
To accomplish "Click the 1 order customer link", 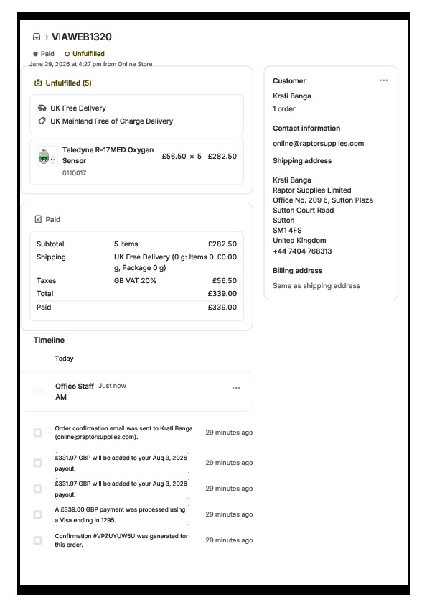I will click(284, 109).
